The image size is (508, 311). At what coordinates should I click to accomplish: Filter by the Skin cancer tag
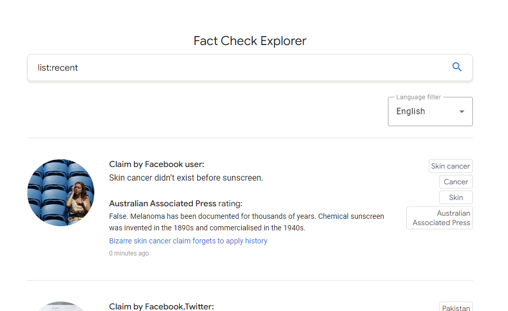click(x=451, y=166)
